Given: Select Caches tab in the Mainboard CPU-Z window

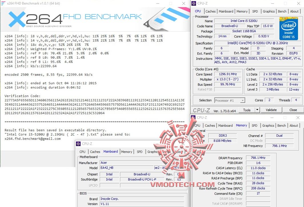Looking at the screenshot, I should pyautogui.click(x=95, y=152).
